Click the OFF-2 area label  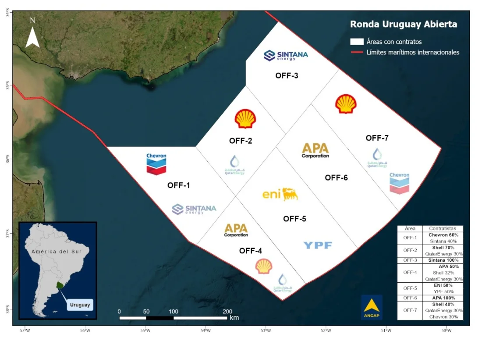[241, 141]
